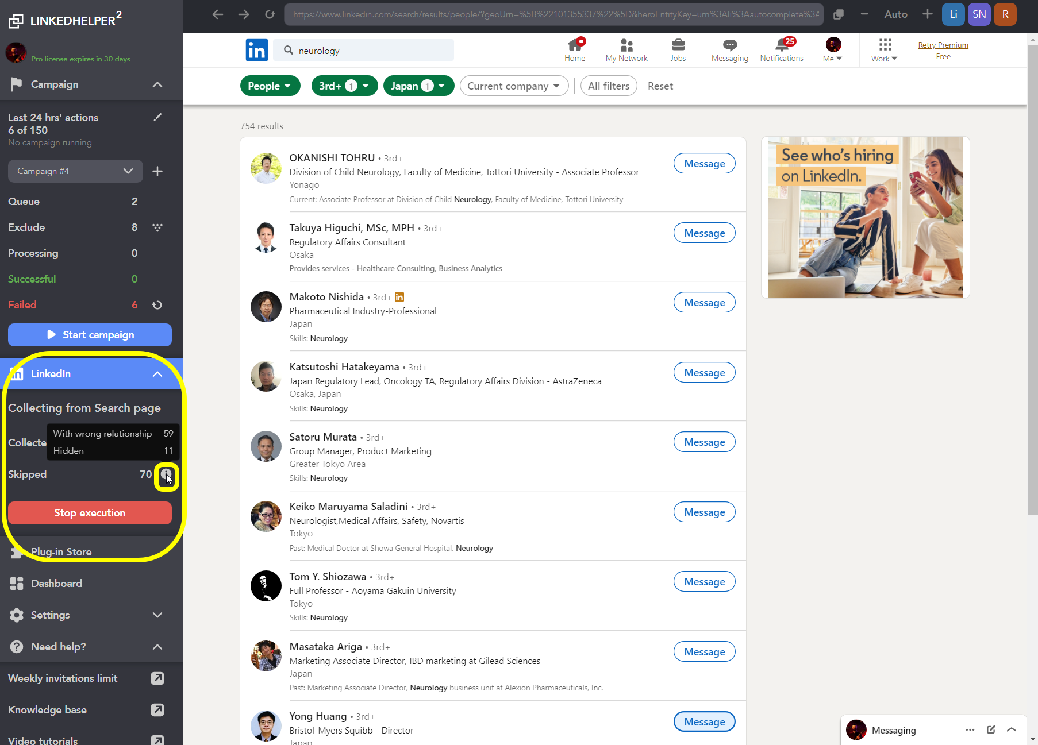Click the Exclude list options icon
The width and height of the screenshot is (1038, 745).
(157, 227)
